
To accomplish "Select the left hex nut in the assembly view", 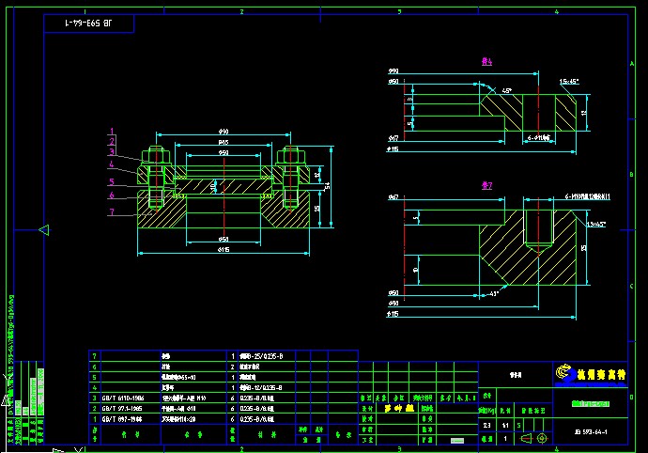I will click(155, 156).
